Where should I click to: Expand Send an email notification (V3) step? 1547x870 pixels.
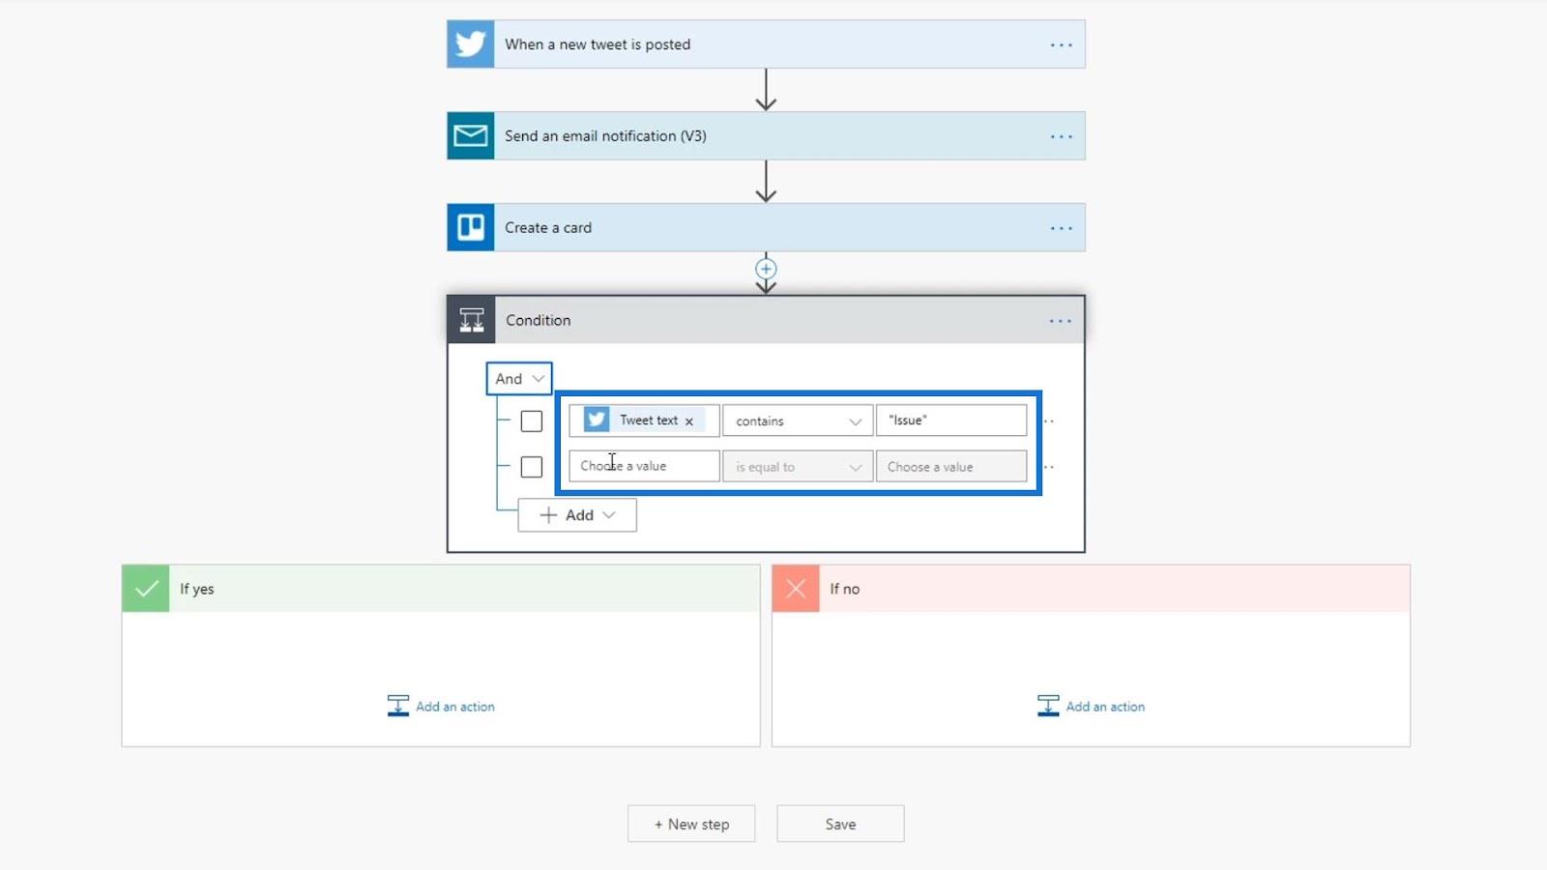click(766, 136)
